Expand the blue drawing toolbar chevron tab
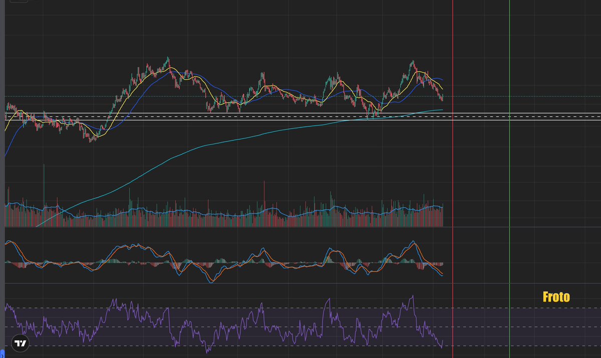This screenshot has height=358, width=601. 2,354
